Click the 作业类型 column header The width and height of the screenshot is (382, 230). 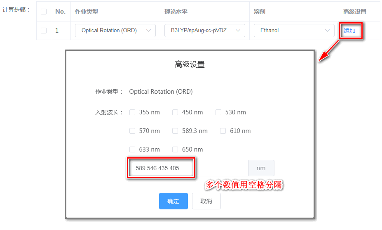pyautogui.click(x=87, y=12)
